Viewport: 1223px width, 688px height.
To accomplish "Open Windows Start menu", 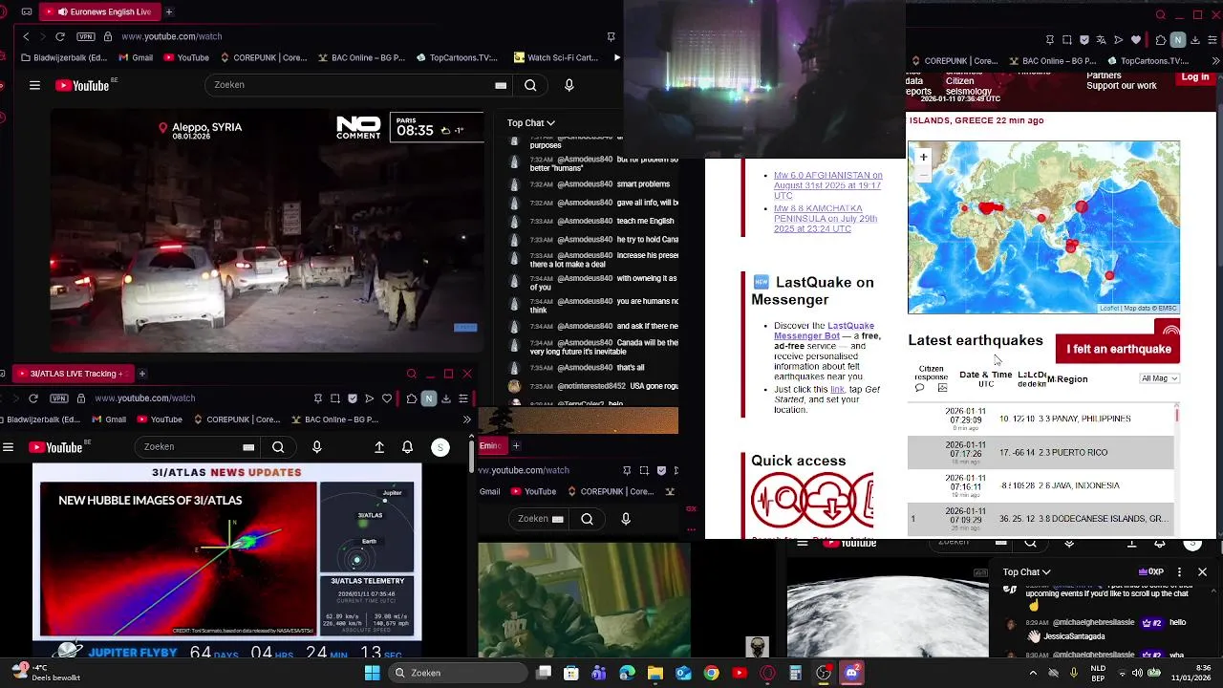I will point(373,673).
